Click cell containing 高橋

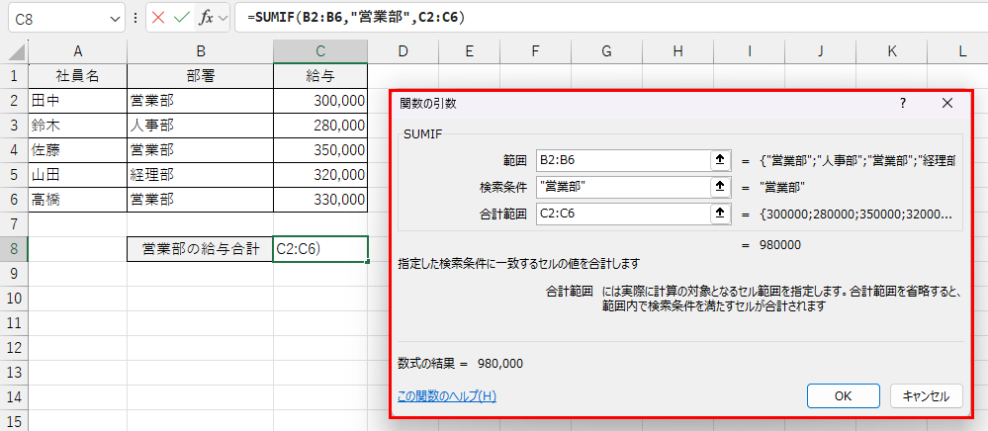point(77,200)
